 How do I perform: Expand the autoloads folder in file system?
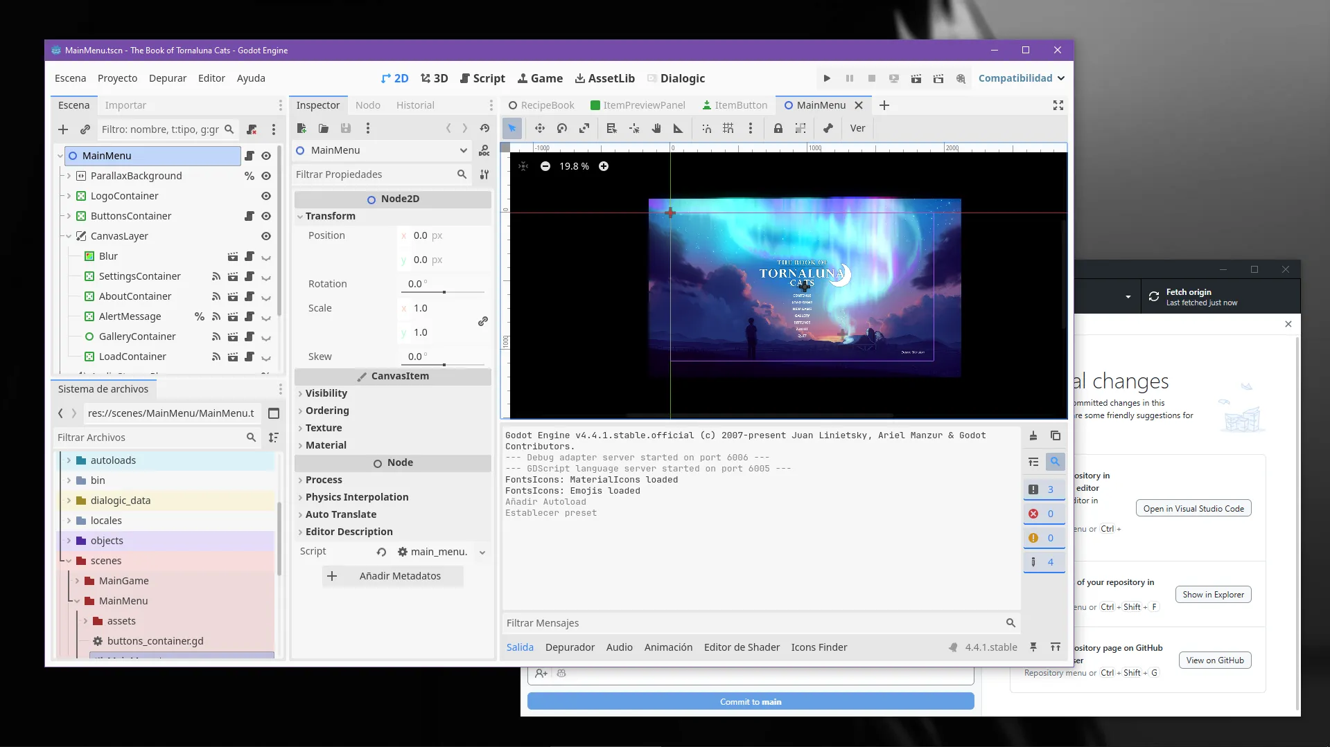click(69, 460)
